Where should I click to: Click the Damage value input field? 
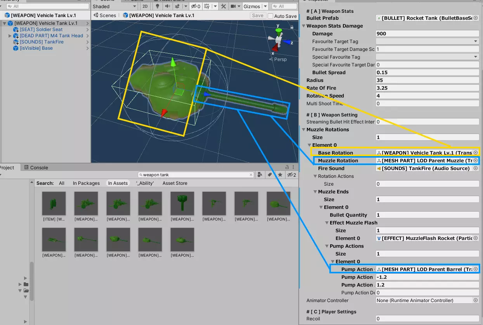(x=428, y=34)
